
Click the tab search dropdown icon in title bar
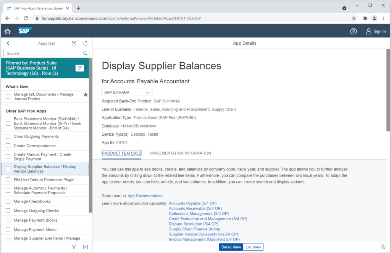click(x=344, y=8)
